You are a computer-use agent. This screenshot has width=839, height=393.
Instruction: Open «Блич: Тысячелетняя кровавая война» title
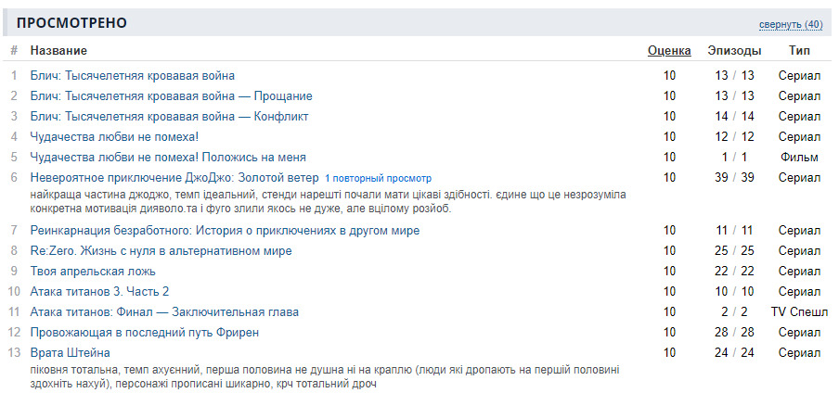tap(133, 75)
